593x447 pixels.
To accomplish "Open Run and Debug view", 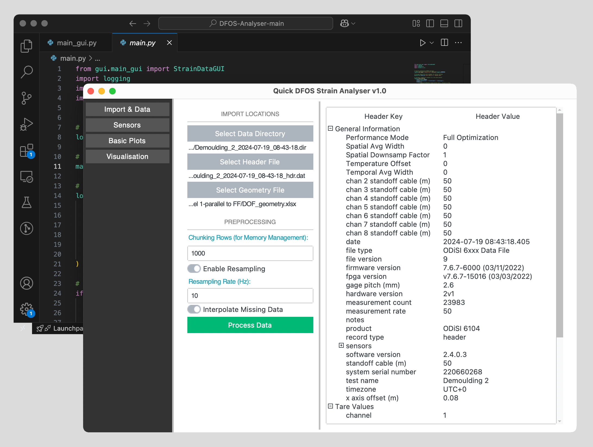I will click(x=26, y=124).
